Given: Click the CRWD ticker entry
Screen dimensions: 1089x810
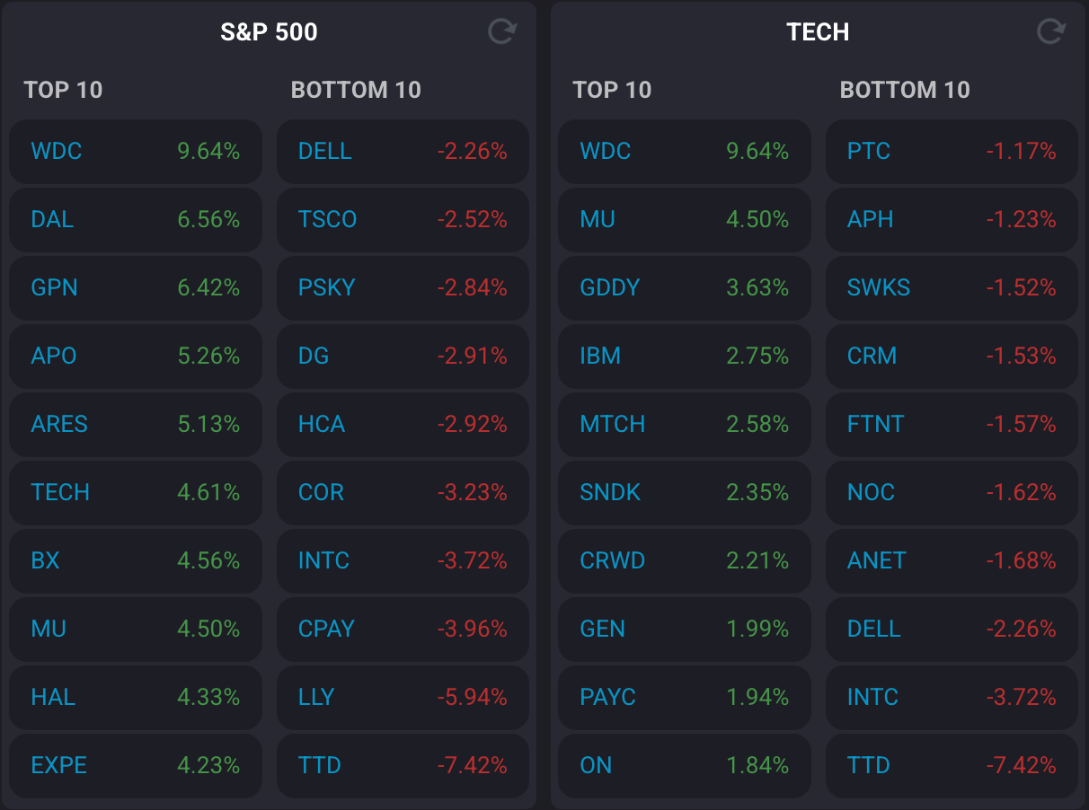Looking at the screenshot, I should pos(684,560).
